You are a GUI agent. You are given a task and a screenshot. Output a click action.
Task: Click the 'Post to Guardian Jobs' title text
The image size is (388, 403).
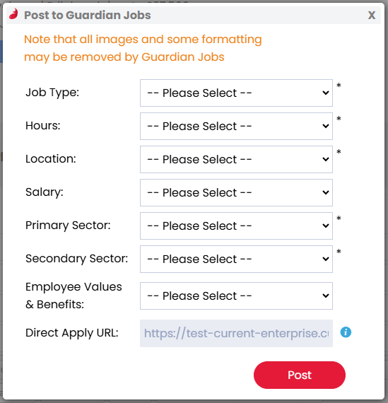point(88,15)
